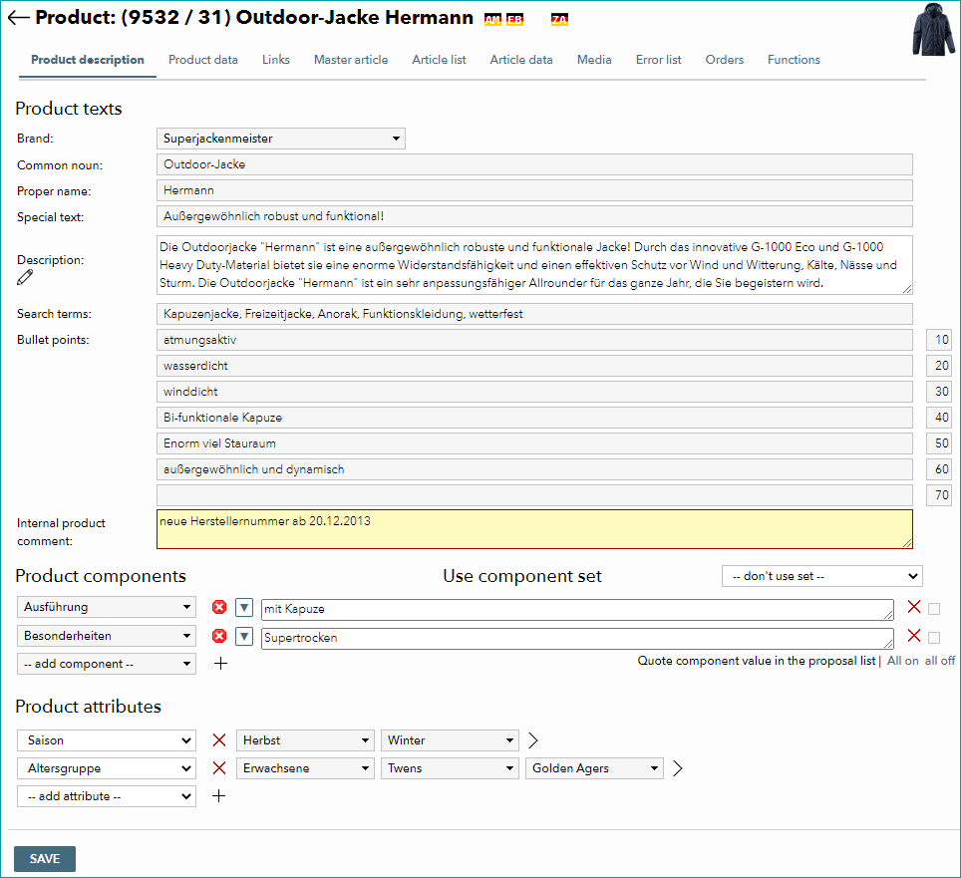Click the 'all off' quote link

pos(940,661)
